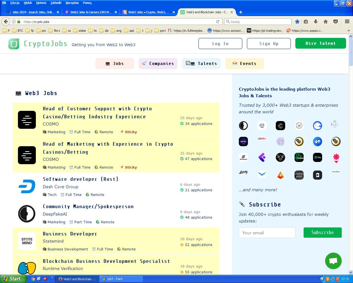Reload the page with the refresh icon
This screenshot has width=353, height=283.
(218, 22)
